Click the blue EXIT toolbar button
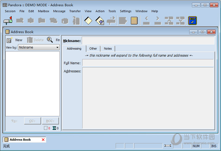 coord(192,21)
